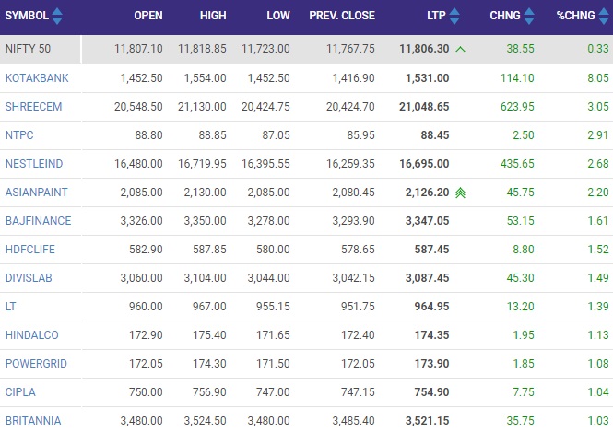
Task: Open the KOTAKBANK symbol link
Action: (37, 78)
